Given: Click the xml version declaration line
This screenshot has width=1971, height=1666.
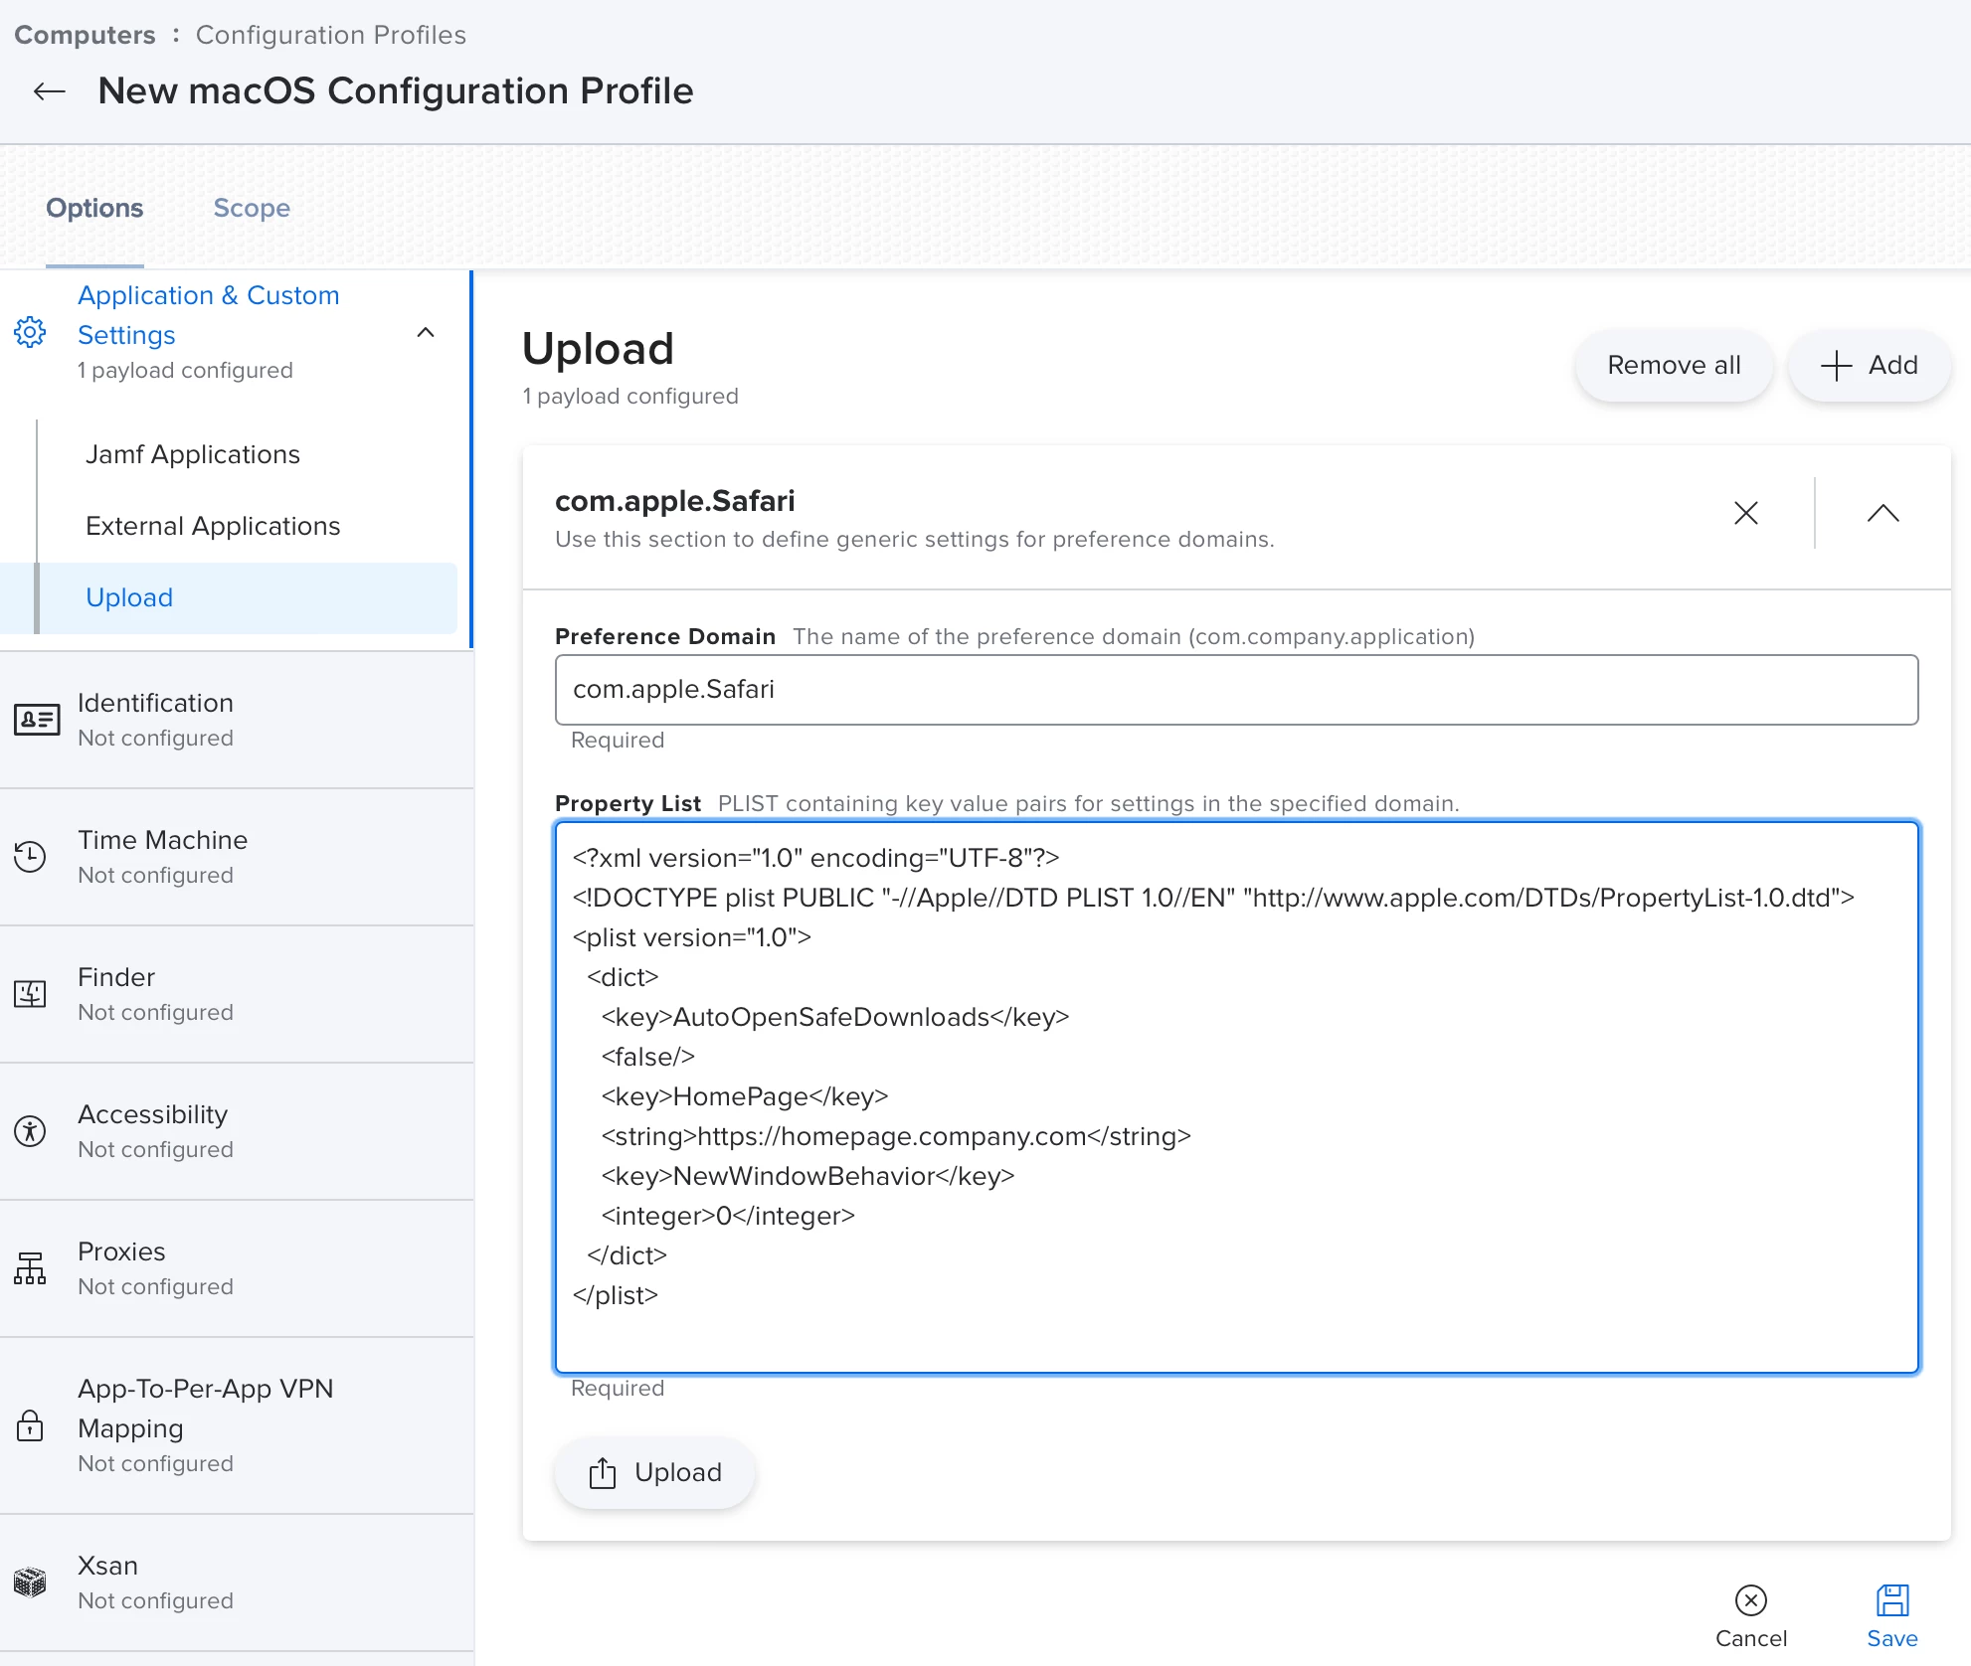Looking at the screenshot, I should 816,858.
